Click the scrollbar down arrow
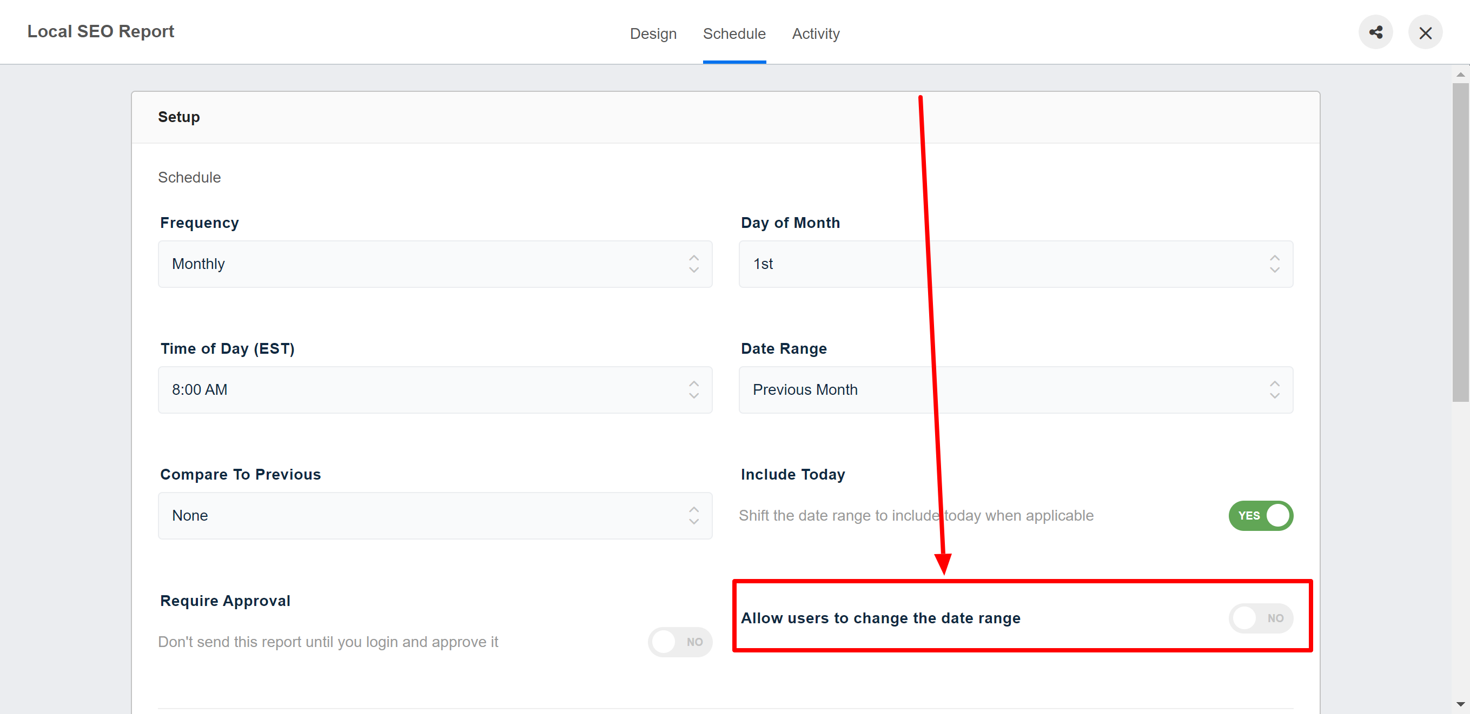Viewport: 1470px width, 714px height. click(x=1460, y=704)
